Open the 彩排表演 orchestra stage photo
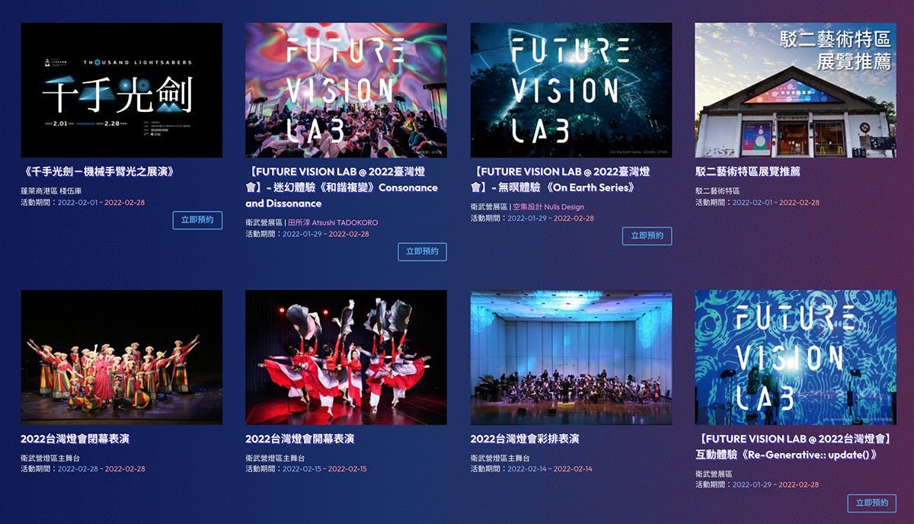Image resolution: width=914 pixels, height=524 pixels. [571, 357]
